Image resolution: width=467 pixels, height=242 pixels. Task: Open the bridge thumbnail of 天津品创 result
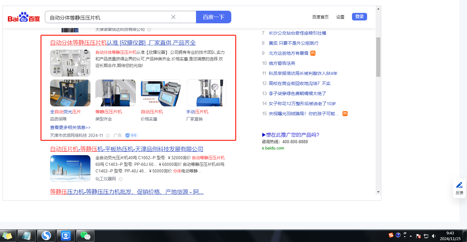coord(70,168)
